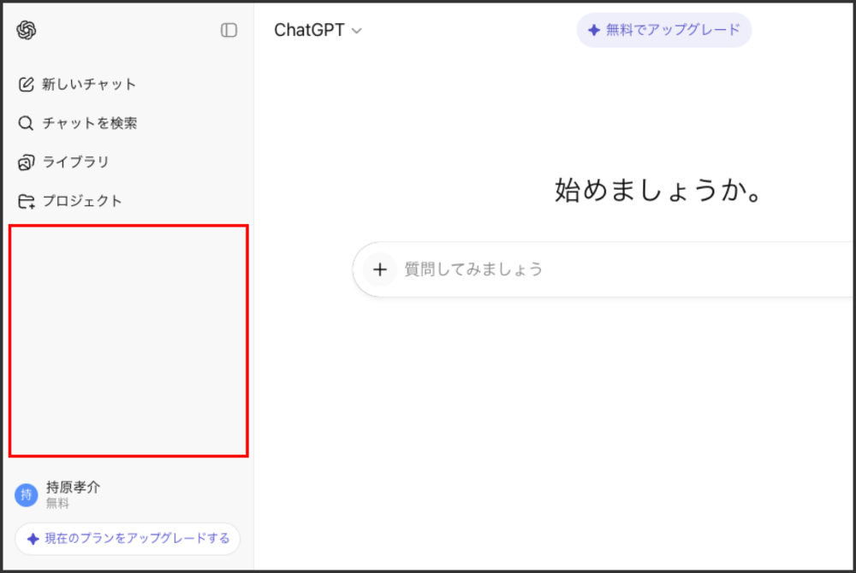Click the OpenAI logo in the sidebar
Viewport: 856px width, 573px height.
point(27,31)
